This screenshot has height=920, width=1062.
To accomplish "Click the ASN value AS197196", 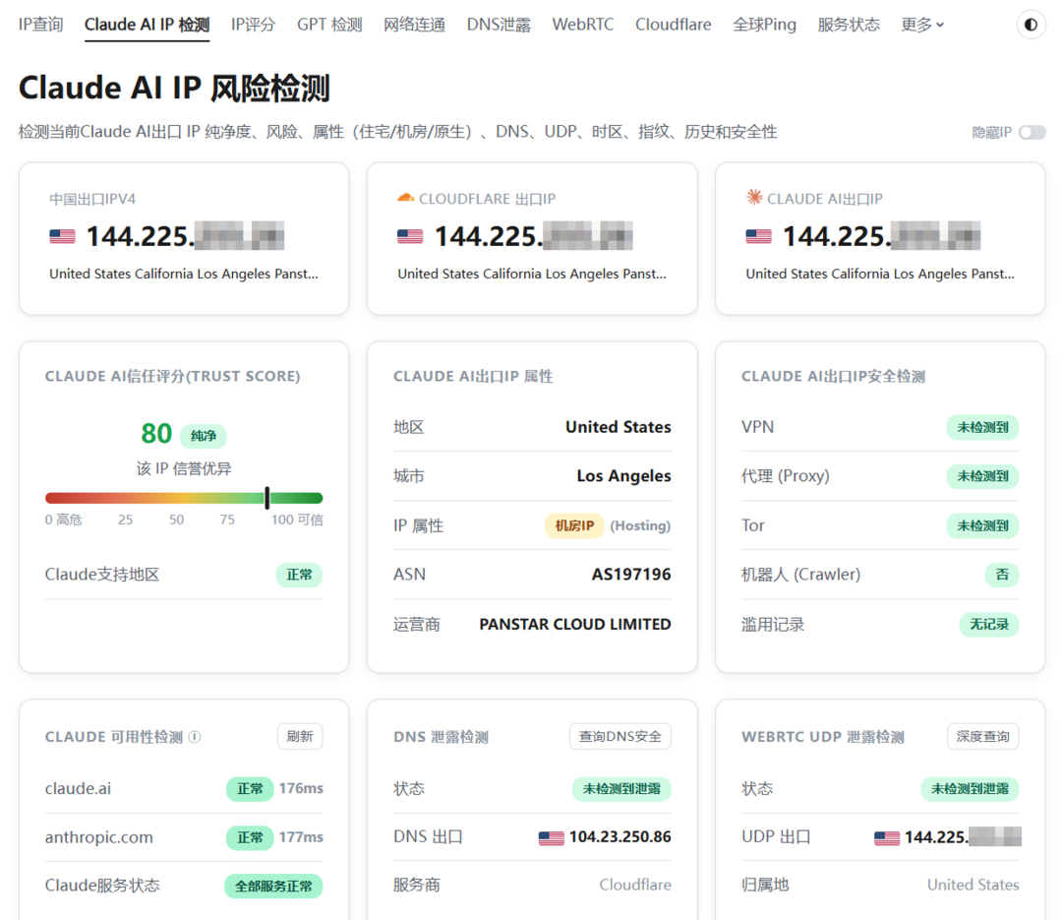I will point(631,575).
